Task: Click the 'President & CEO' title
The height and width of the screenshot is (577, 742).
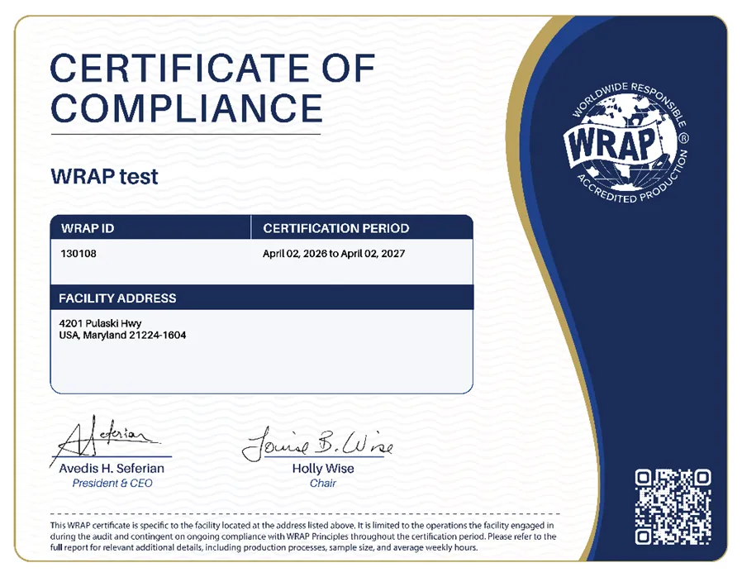Action: tap(112, 484)
